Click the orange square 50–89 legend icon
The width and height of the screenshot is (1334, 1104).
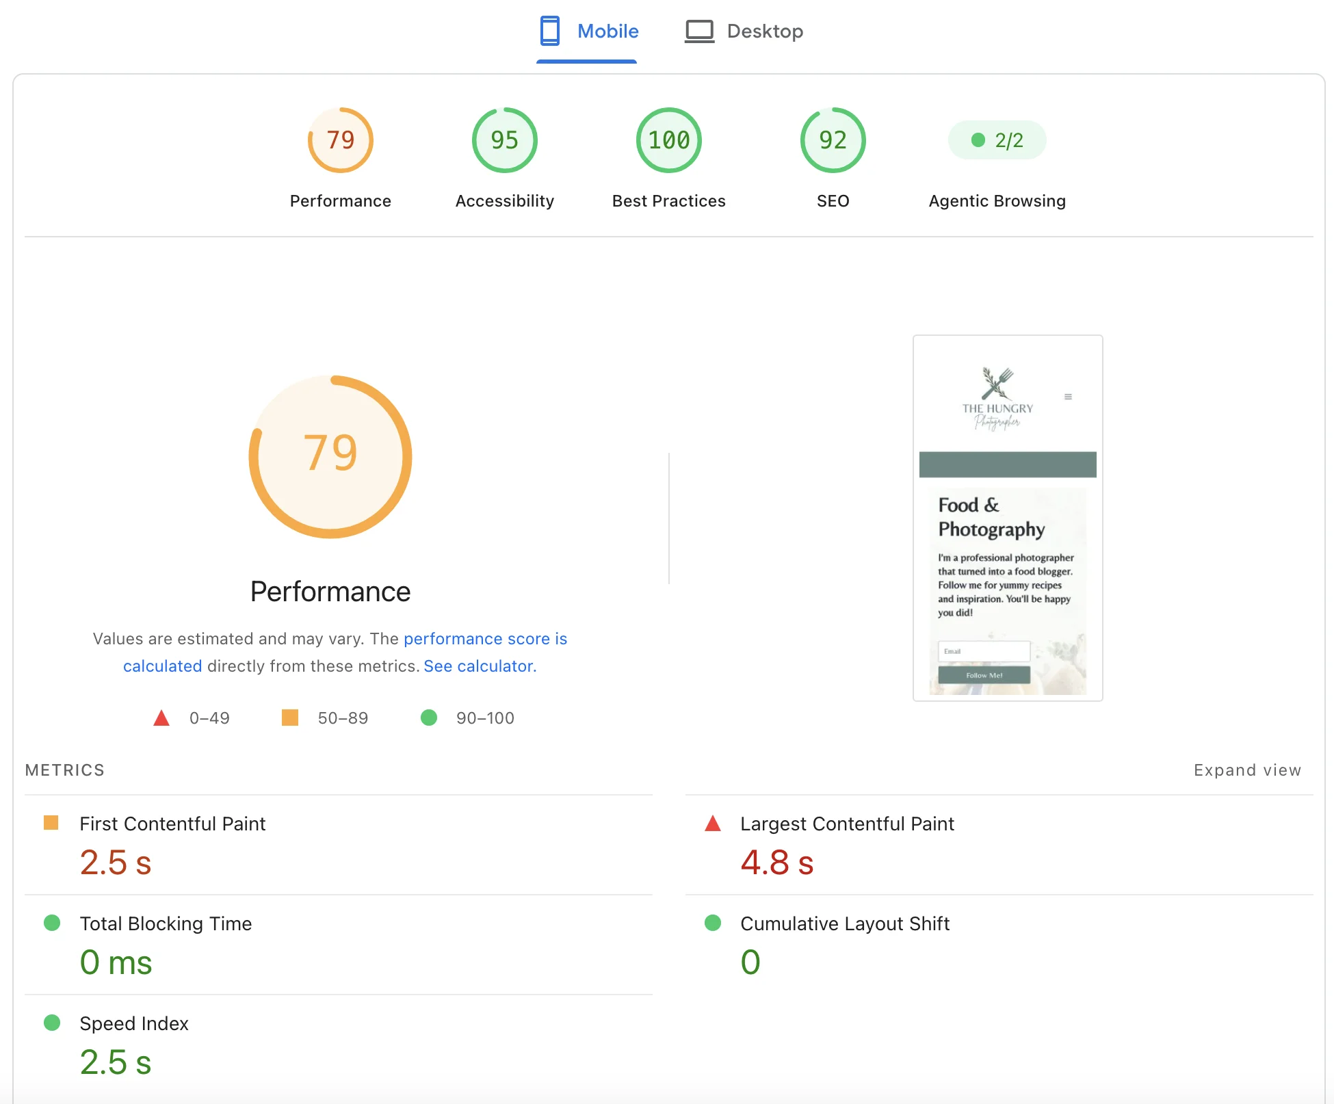(290, 718)
